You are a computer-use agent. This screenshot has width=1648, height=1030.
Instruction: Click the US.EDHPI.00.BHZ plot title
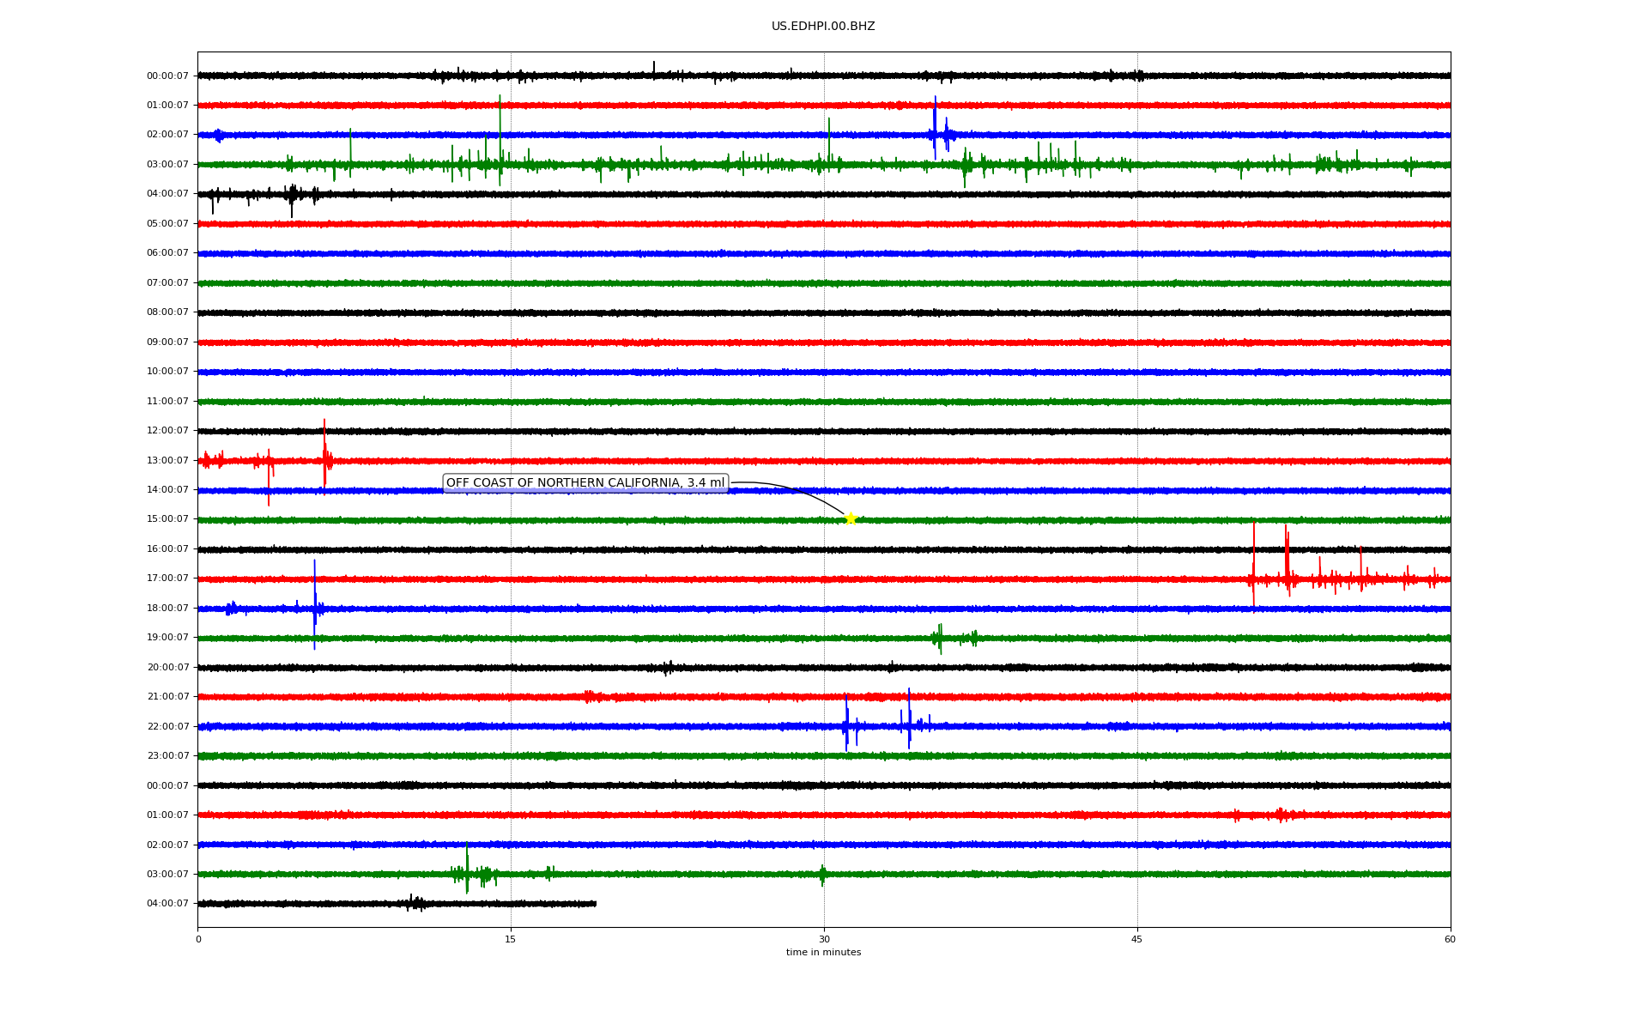click(x=822, y=27)
